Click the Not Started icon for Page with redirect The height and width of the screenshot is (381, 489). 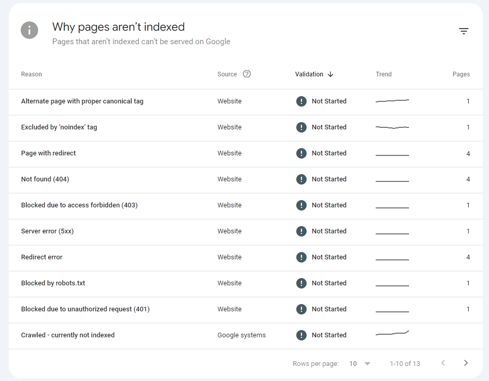[x=301, y=153]
